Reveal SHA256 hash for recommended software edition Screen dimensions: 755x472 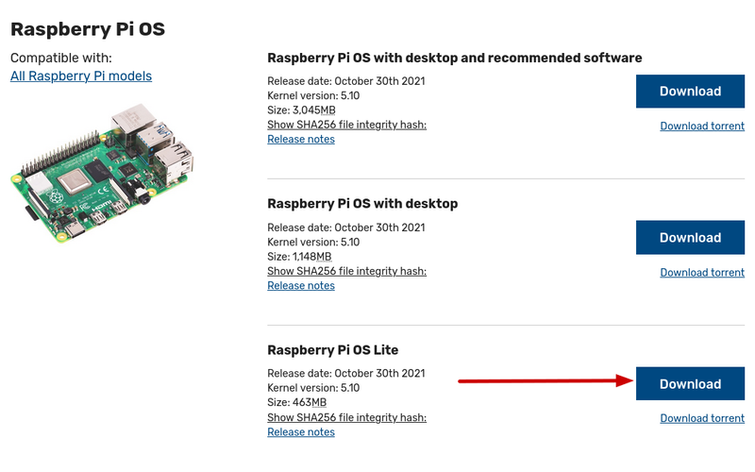(x=346, y=125)
